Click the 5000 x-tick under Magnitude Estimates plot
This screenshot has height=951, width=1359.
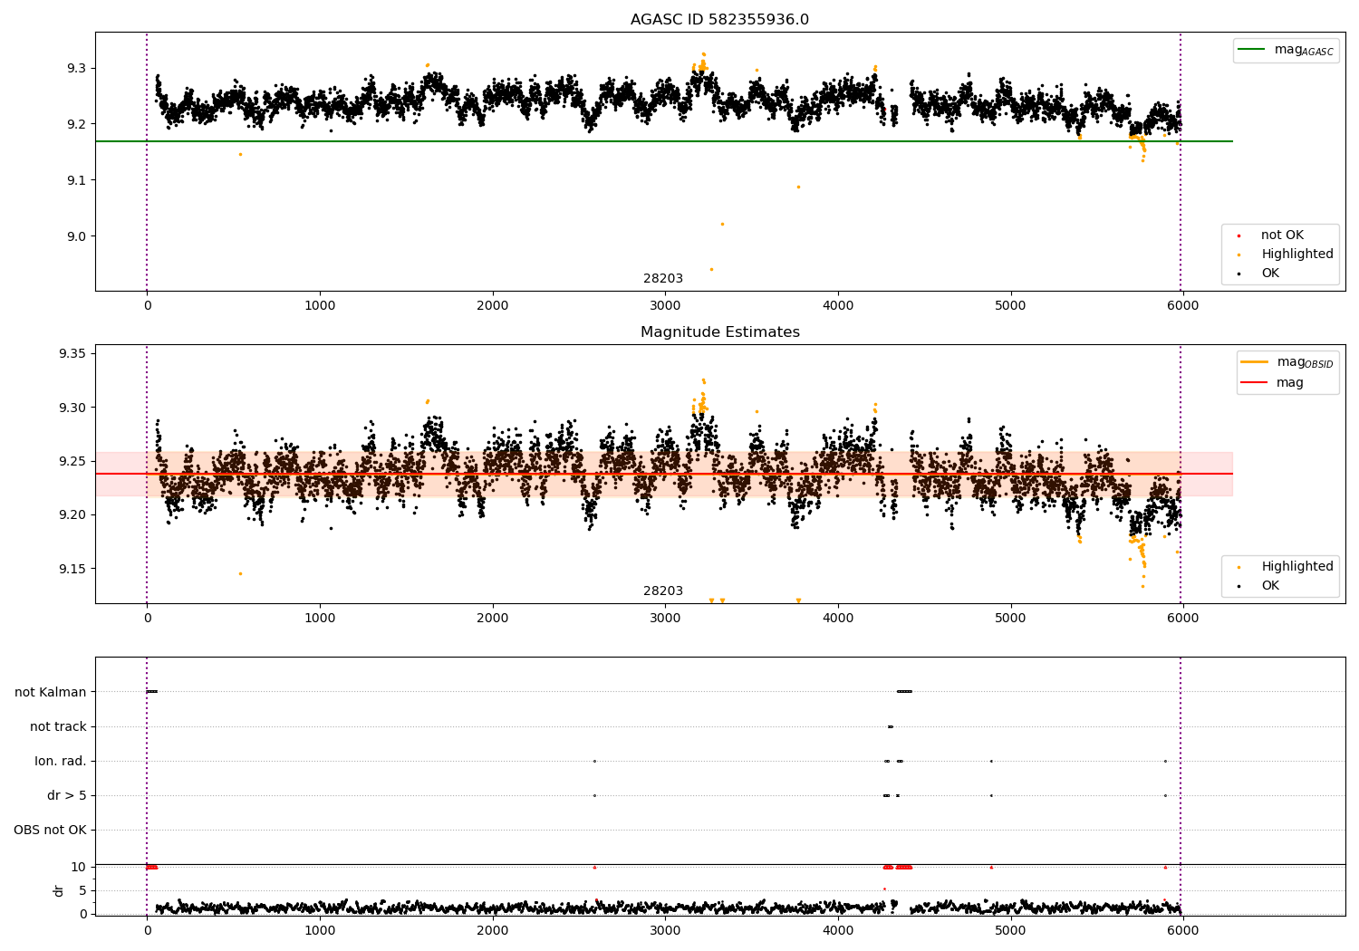1010,619
